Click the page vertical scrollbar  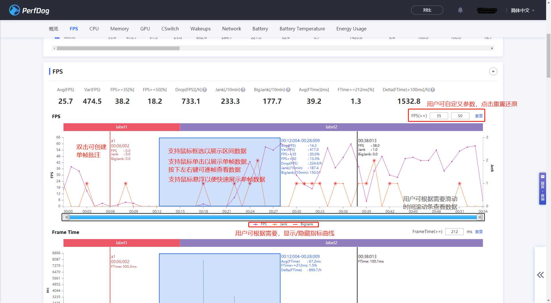[x=548, y=56]
